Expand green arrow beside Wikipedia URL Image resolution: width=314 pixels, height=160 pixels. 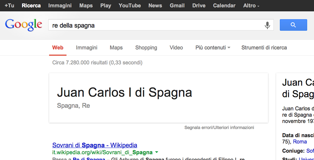(157, 152)
